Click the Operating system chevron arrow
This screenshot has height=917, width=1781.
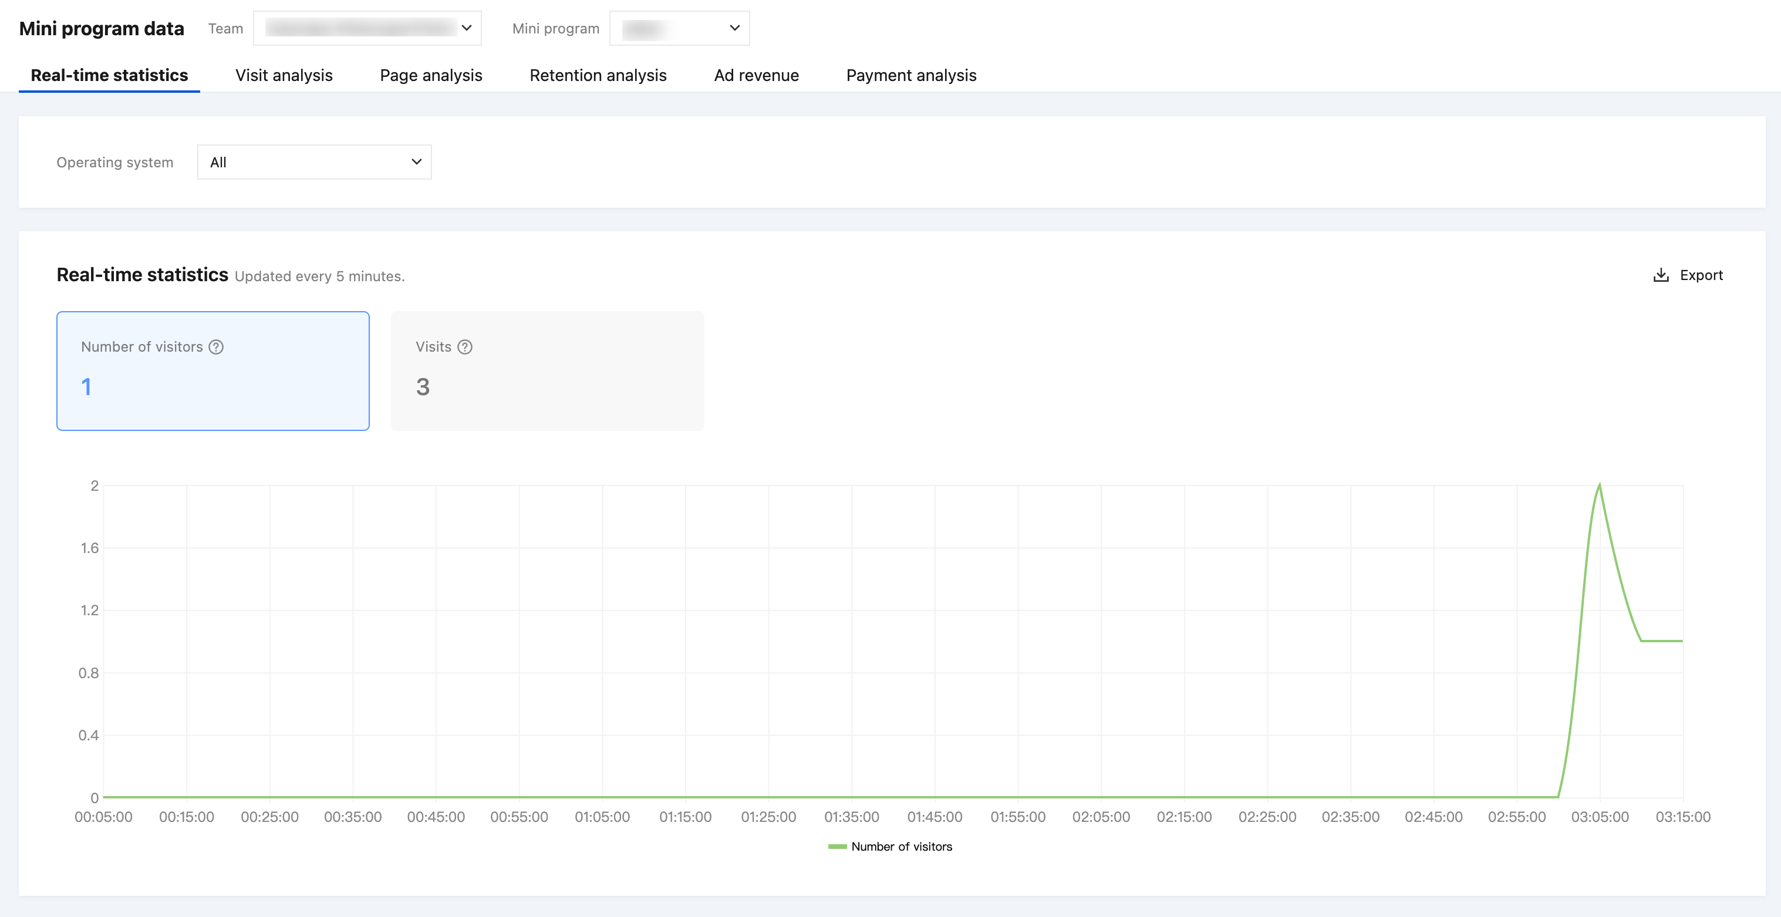coord(416,162)
